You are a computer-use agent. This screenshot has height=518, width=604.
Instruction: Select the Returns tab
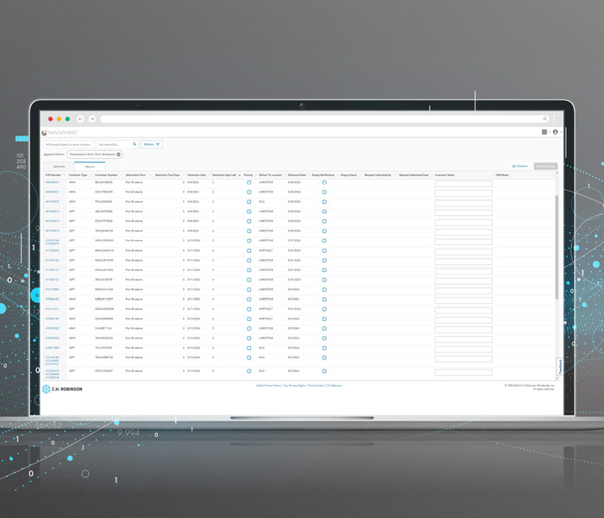point(90,166)
